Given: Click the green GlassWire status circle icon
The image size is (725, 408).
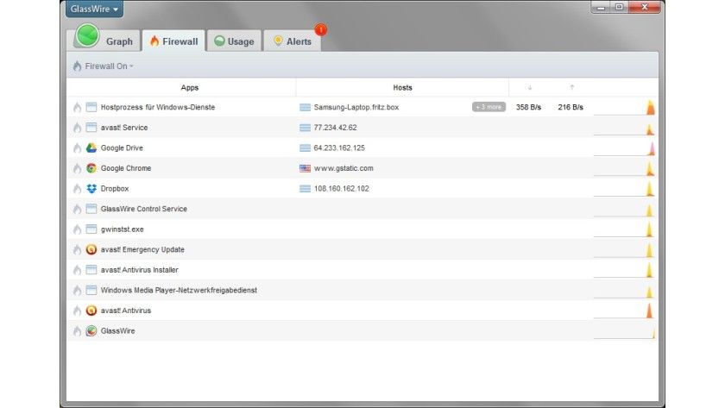Looking at the screenshot, I should click(87, 35).
